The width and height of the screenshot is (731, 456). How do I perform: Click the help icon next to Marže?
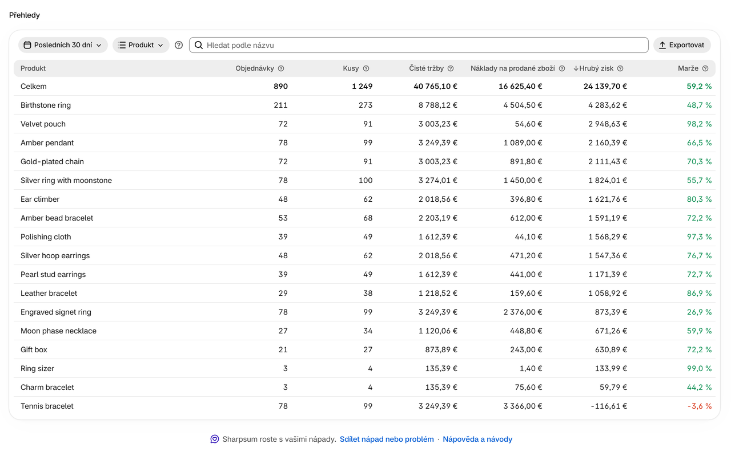tap(705, 68)
